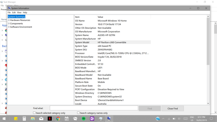Open Wi-Fi network tray icon
This screenshot has height=122, width=217.
169,119
